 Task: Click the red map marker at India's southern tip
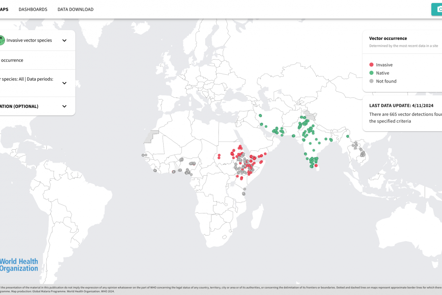click(x=316, y=165)
